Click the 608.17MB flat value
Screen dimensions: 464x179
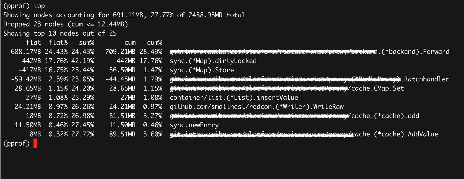click(x=26, y=52)
